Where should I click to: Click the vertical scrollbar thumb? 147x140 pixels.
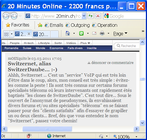tap(142, 79)
